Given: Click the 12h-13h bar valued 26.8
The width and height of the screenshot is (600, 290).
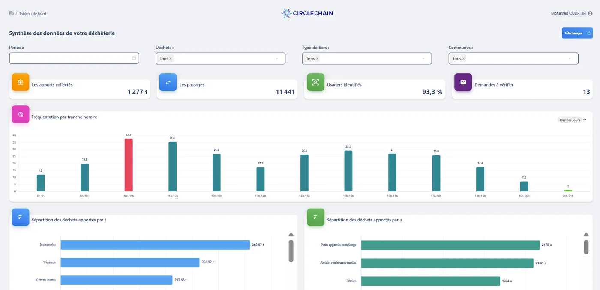Looking at the screenshot, I should [x=216, y=173].
